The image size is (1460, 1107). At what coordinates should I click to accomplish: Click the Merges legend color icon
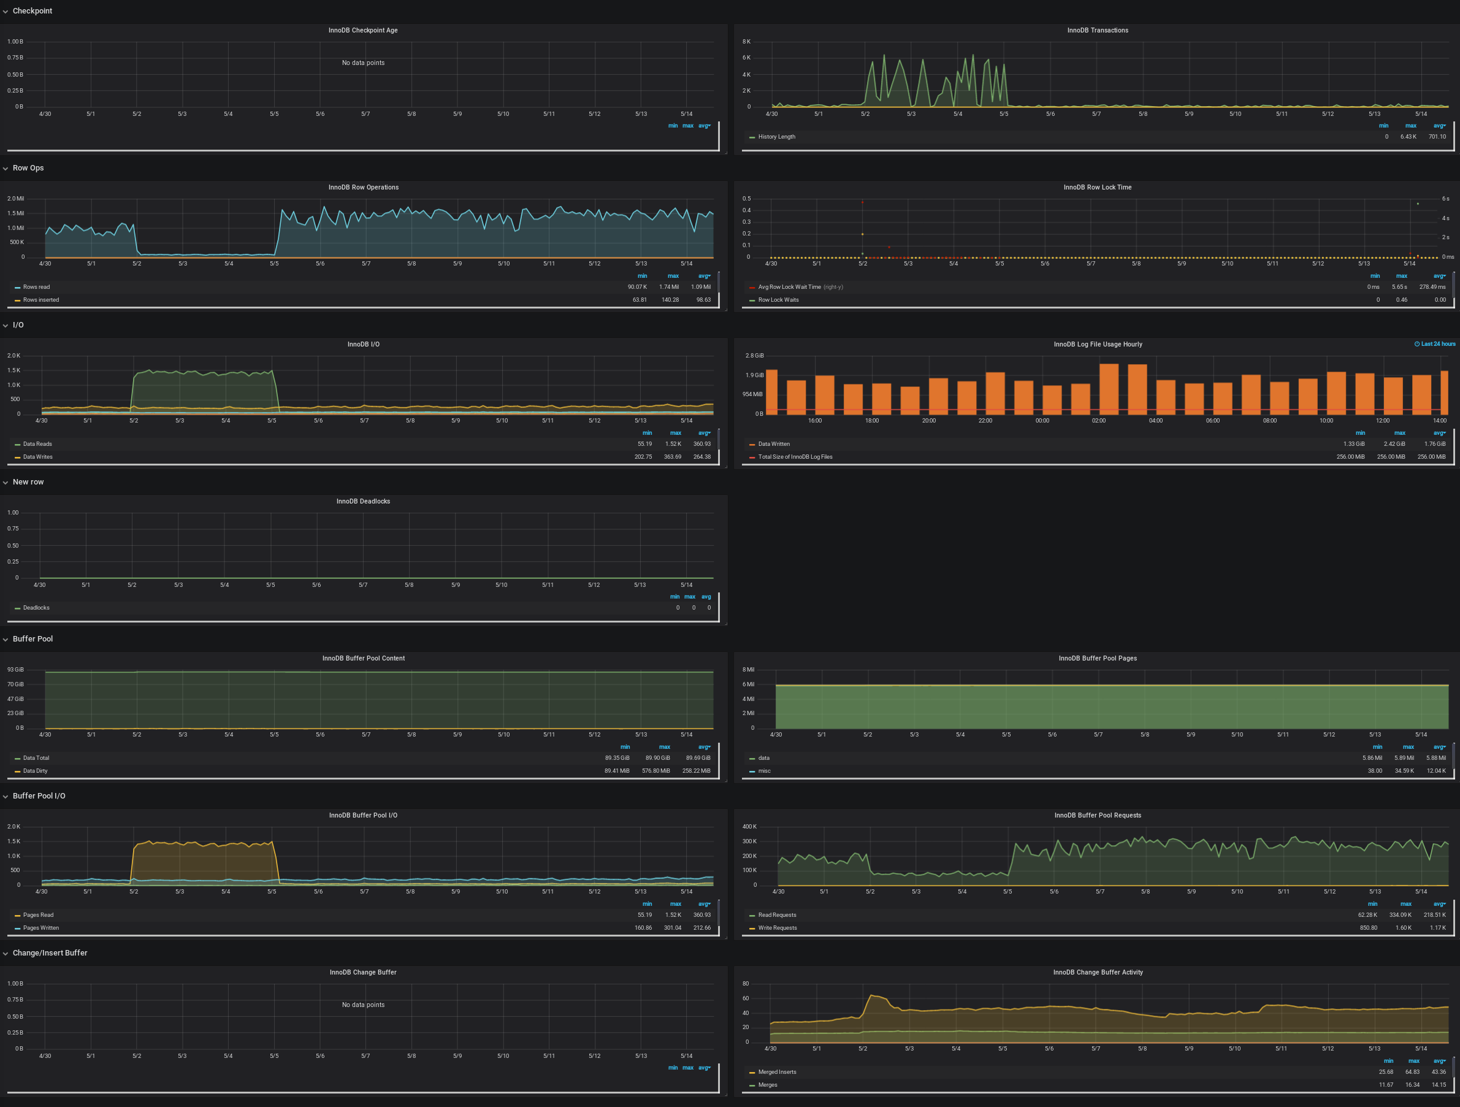click(x=752, y=1084)
